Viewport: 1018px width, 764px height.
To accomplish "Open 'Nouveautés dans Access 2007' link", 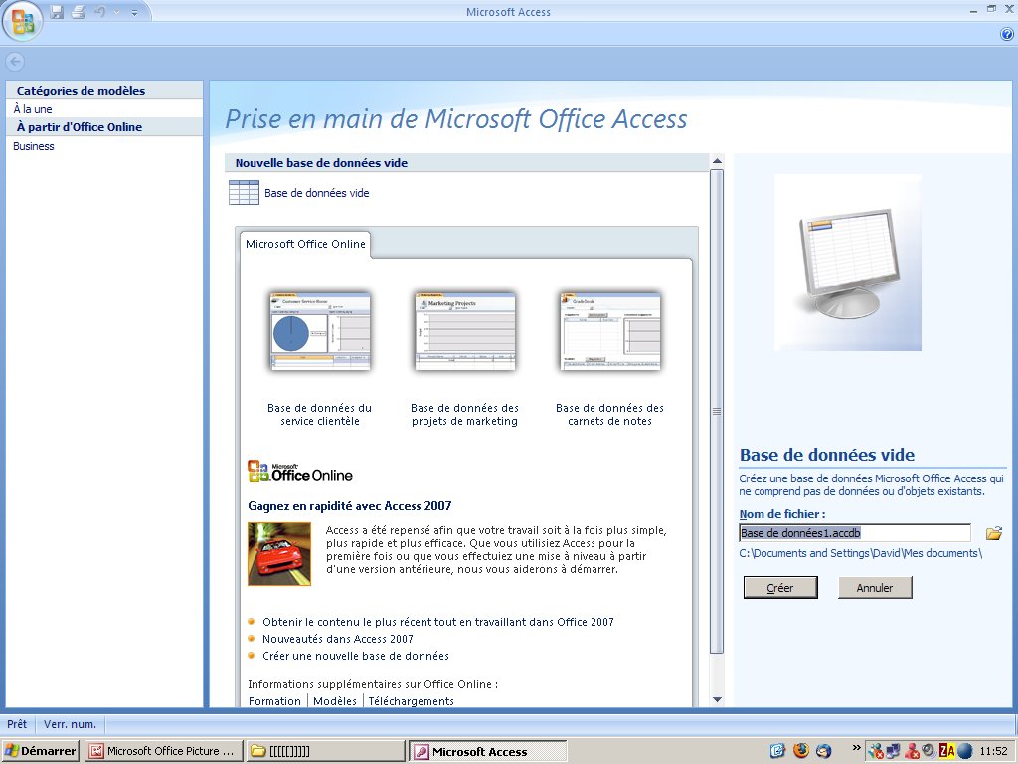I will 338,639.
